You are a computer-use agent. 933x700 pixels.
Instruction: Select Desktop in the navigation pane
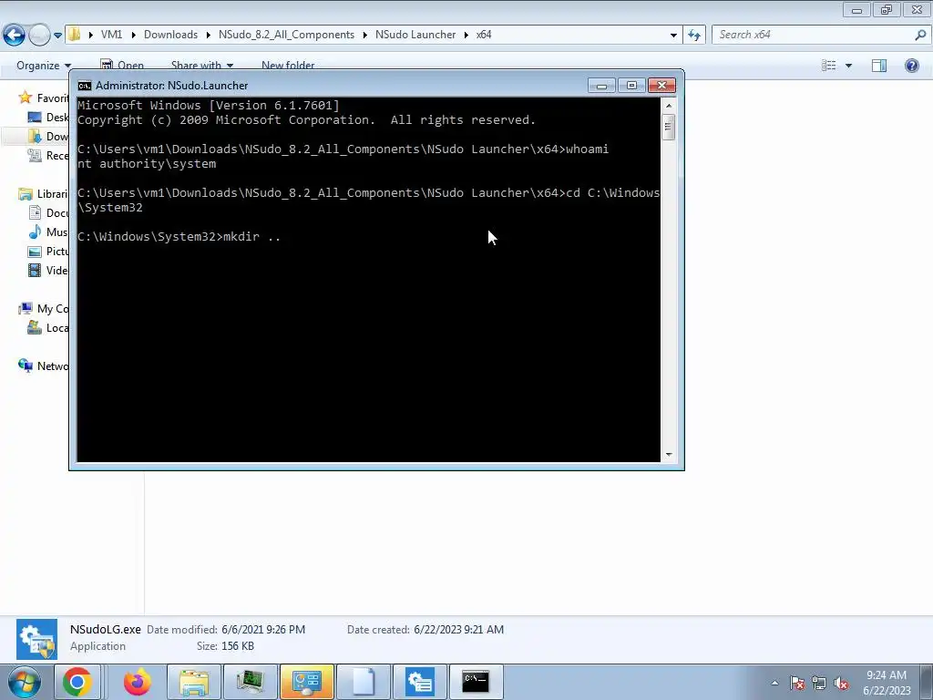coord(48,118)
